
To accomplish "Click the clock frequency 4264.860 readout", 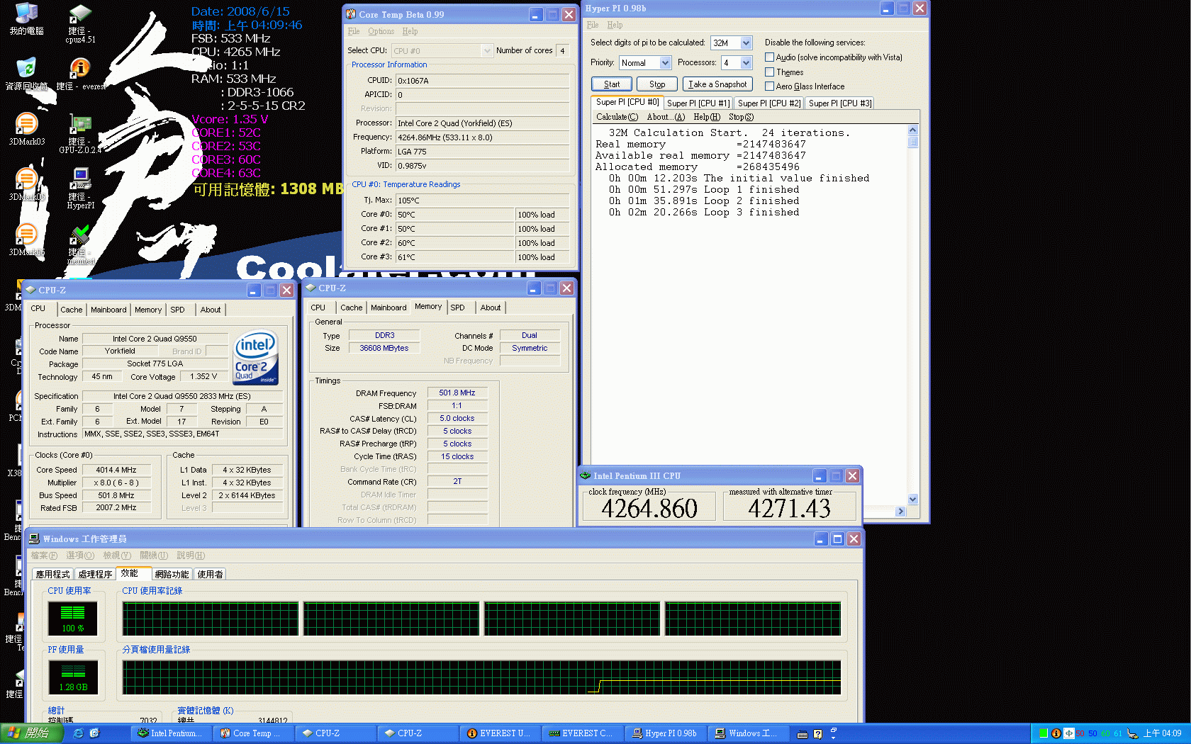I will 649,508.
